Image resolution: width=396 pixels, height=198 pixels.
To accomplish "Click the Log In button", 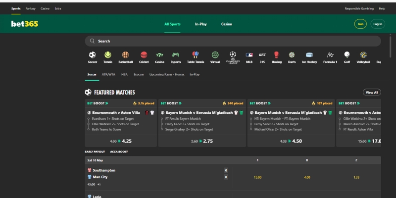I will click(x=378, y=24).
